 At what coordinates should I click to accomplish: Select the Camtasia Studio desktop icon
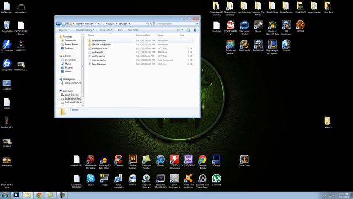[x=146, y=162]
